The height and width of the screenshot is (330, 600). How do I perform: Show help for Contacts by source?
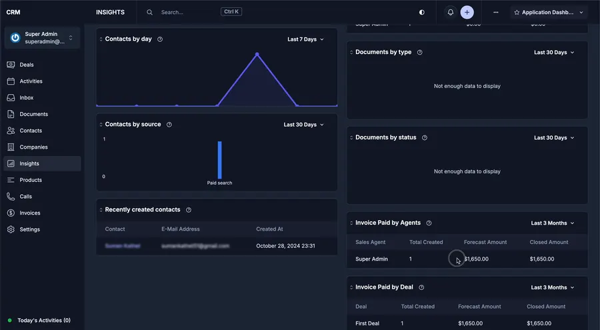[x=169, y=125]
